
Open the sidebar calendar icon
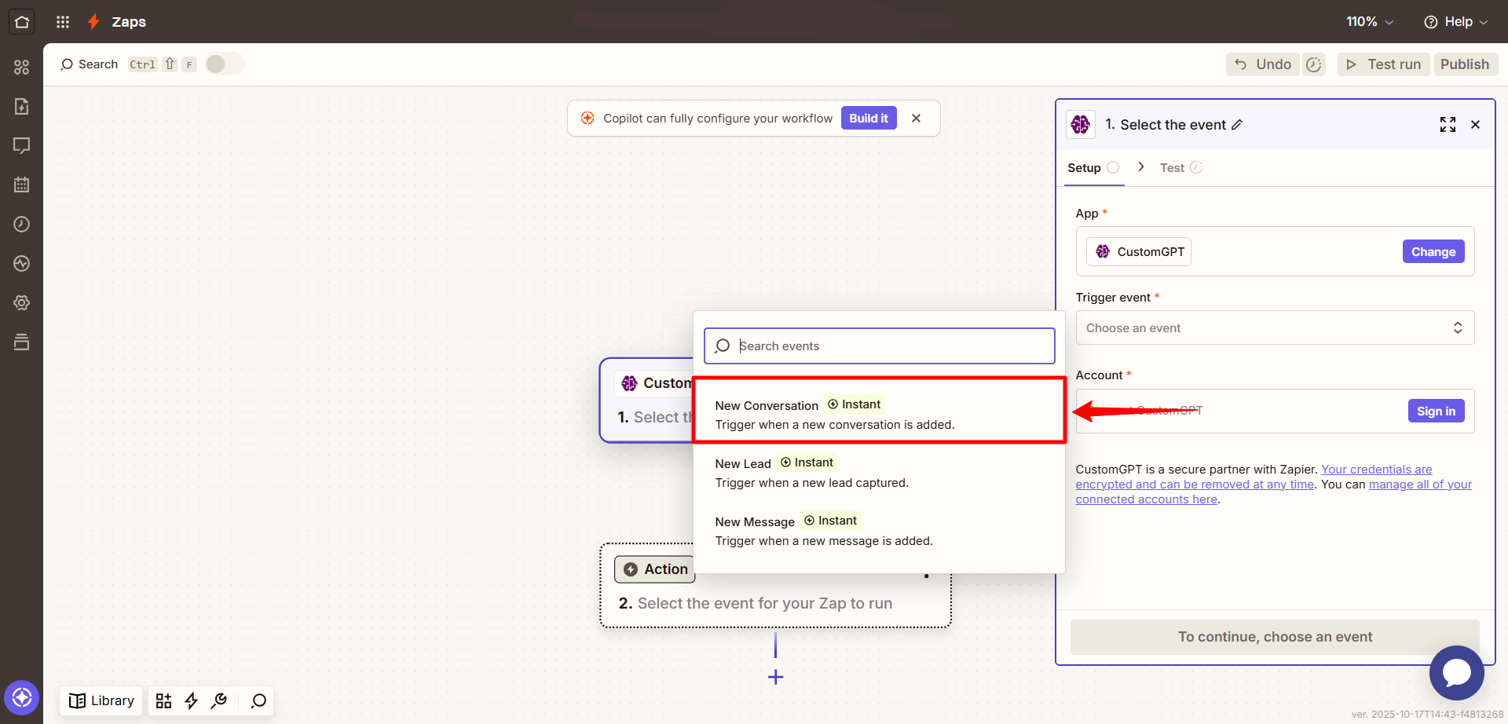click(21, 185)
